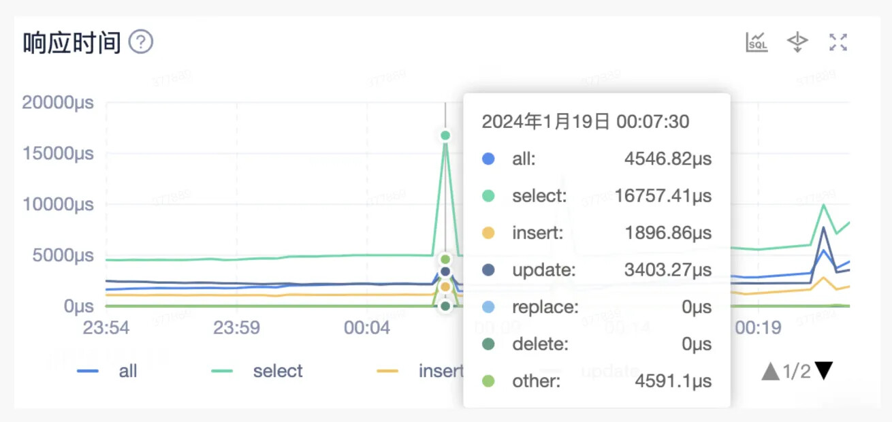Click the 'select: 16757.41µs' tooltip row

point(596,196)
